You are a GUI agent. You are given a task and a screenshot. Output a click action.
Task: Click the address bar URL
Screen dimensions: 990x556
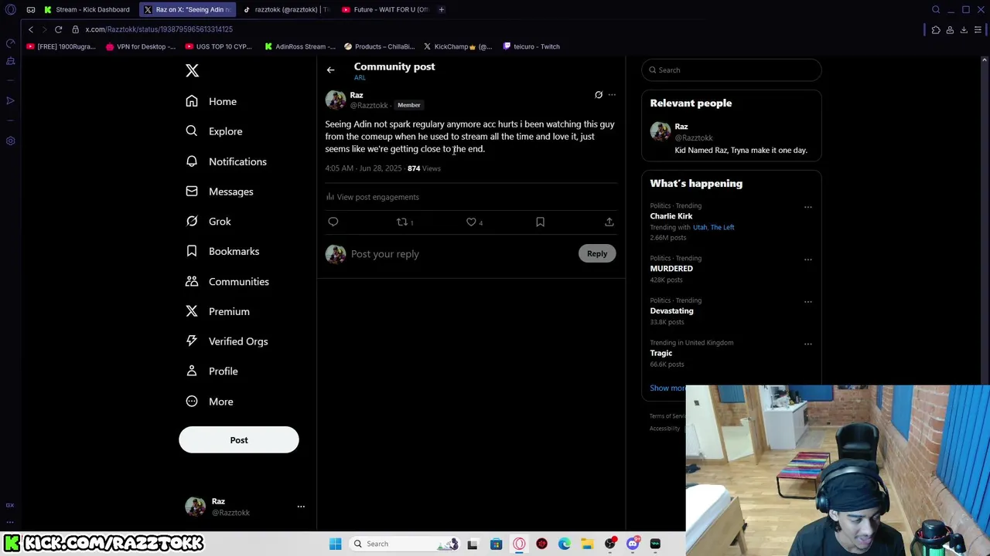pos(159,29)
